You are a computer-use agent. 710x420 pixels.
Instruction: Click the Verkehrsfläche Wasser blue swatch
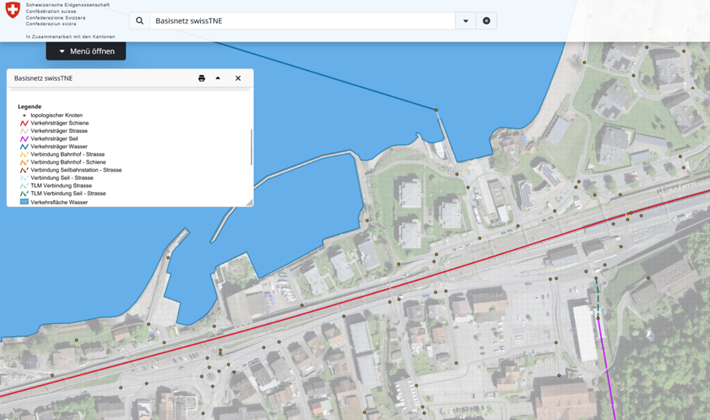pos(24,202)
